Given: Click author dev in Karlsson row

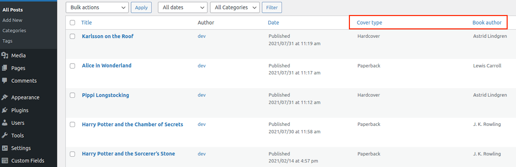Looking at the screenshot, I should click(x=202, y=36).
